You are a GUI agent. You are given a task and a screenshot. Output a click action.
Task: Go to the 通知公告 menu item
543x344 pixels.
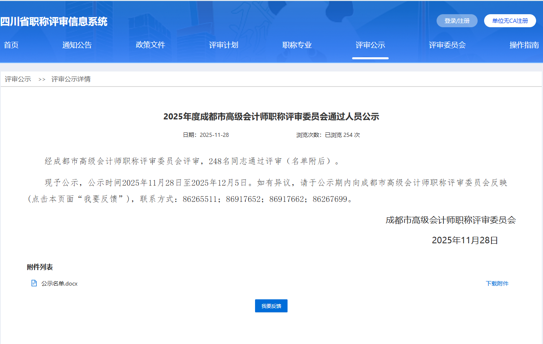click(x=77, y=45)
